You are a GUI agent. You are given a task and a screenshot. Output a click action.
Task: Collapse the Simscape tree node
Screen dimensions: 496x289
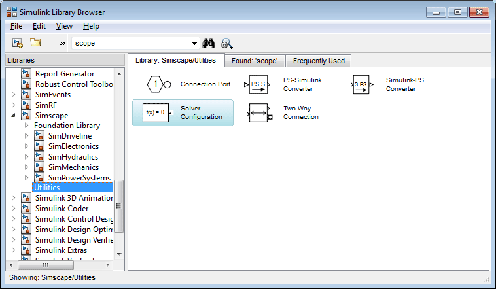13,116
